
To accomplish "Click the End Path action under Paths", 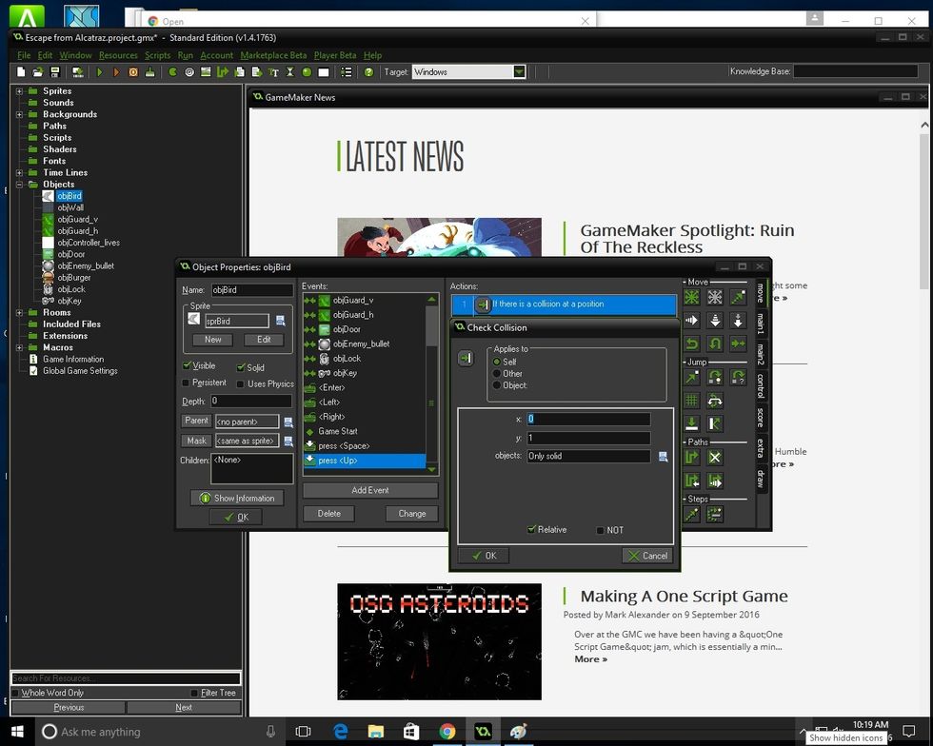I will (x=714, y=457).
